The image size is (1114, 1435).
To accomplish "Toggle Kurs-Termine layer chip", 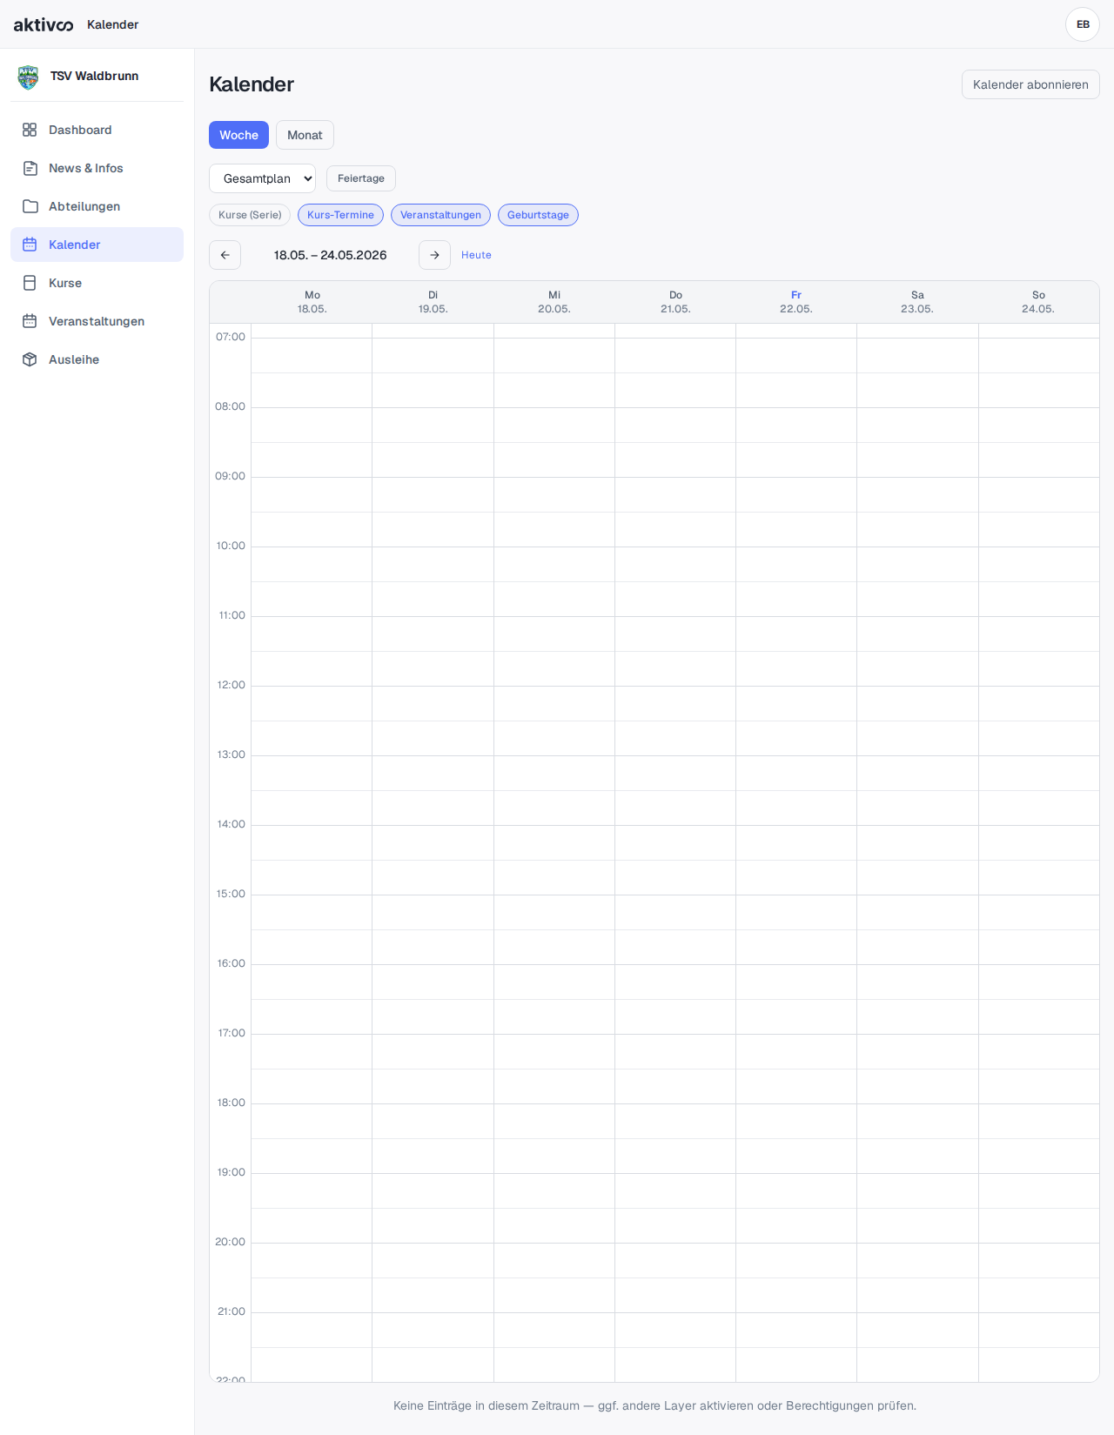I will pos(340,215).
